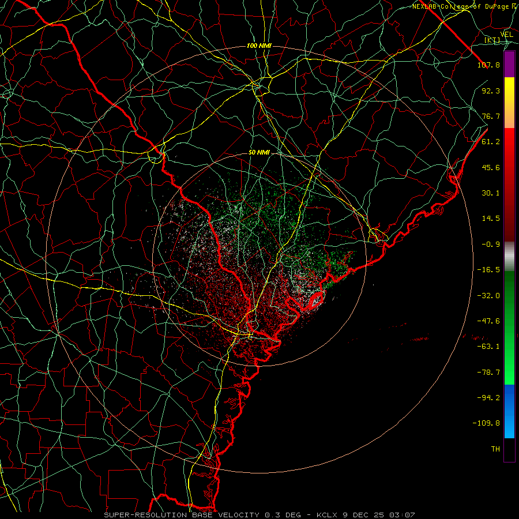Click the "[KT]" units label

pyautogui.click(x=492, y=40)
